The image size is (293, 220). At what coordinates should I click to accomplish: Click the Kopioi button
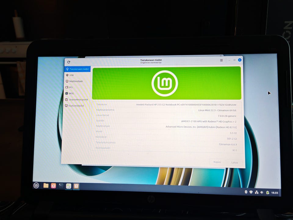[217, 162]
